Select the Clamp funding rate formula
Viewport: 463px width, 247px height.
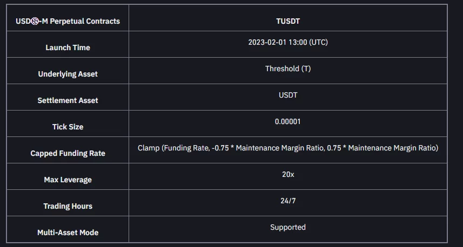click(287, 148)
